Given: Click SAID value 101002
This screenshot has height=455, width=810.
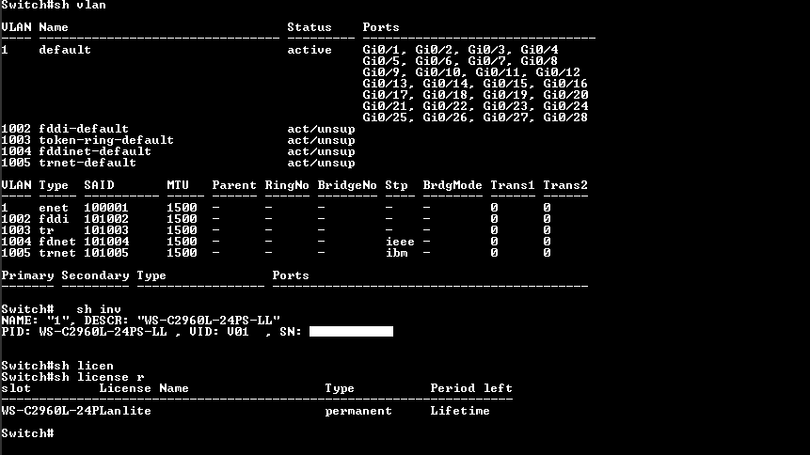Looking at the screenshot, I should [x=106, y=219].
